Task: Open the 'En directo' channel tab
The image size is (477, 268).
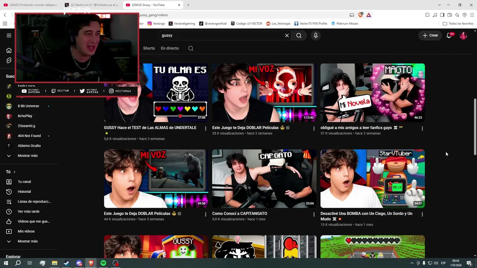Action: 170,48
